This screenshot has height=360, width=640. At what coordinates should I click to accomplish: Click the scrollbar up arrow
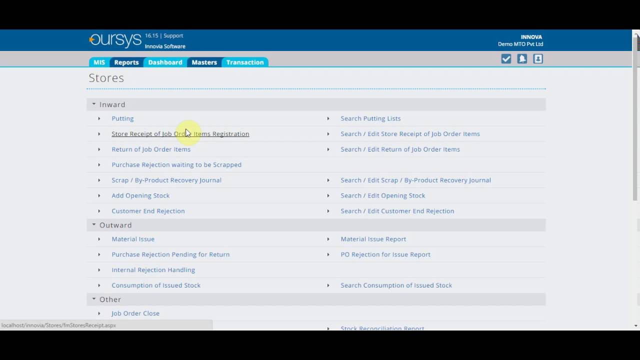coord(636,33)
